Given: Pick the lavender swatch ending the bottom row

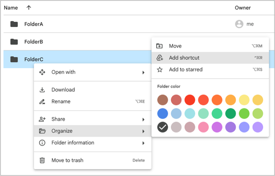Looking at the screenshot, I should click(258, 127).
